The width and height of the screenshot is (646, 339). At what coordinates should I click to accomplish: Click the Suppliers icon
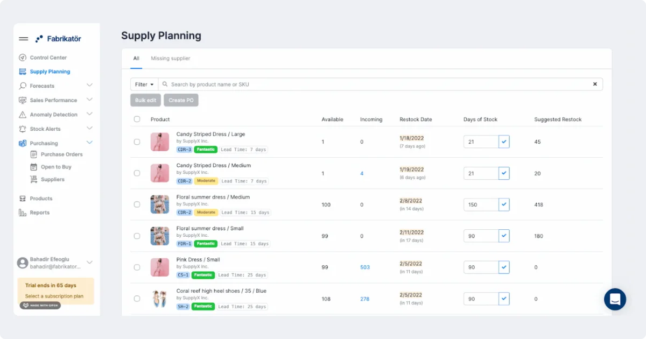tap(34, 180)
